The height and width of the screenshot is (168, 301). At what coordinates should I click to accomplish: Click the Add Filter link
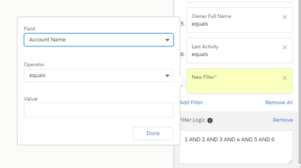[191, 102]
